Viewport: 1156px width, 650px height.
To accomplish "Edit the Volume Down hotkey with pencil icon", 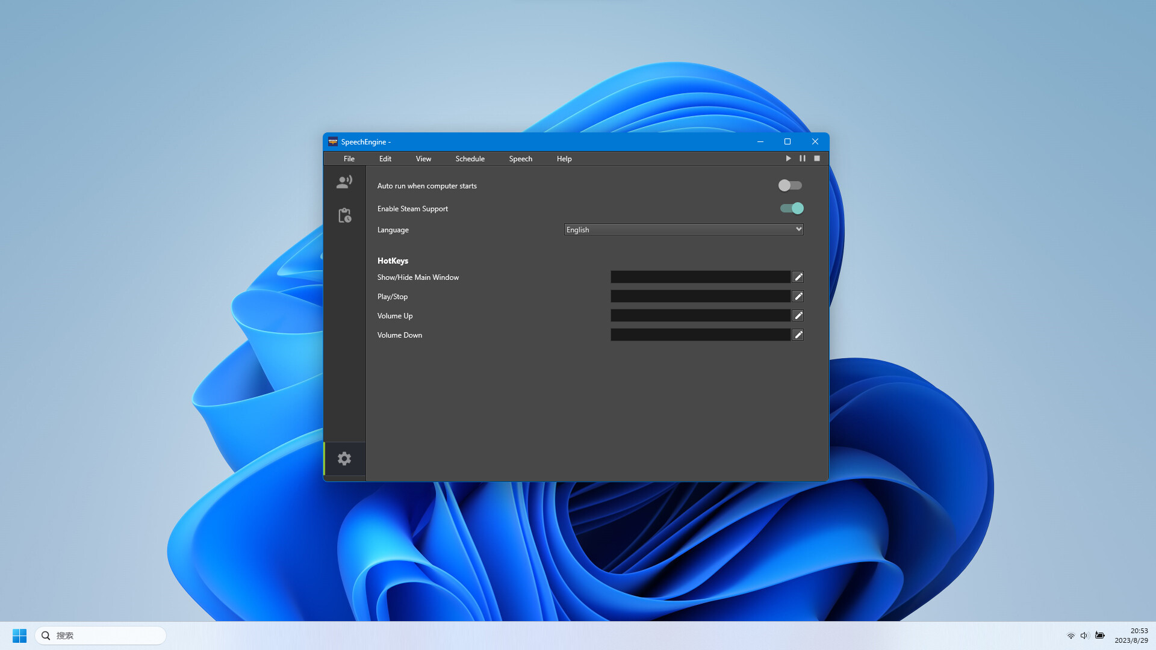I will 798,335.
